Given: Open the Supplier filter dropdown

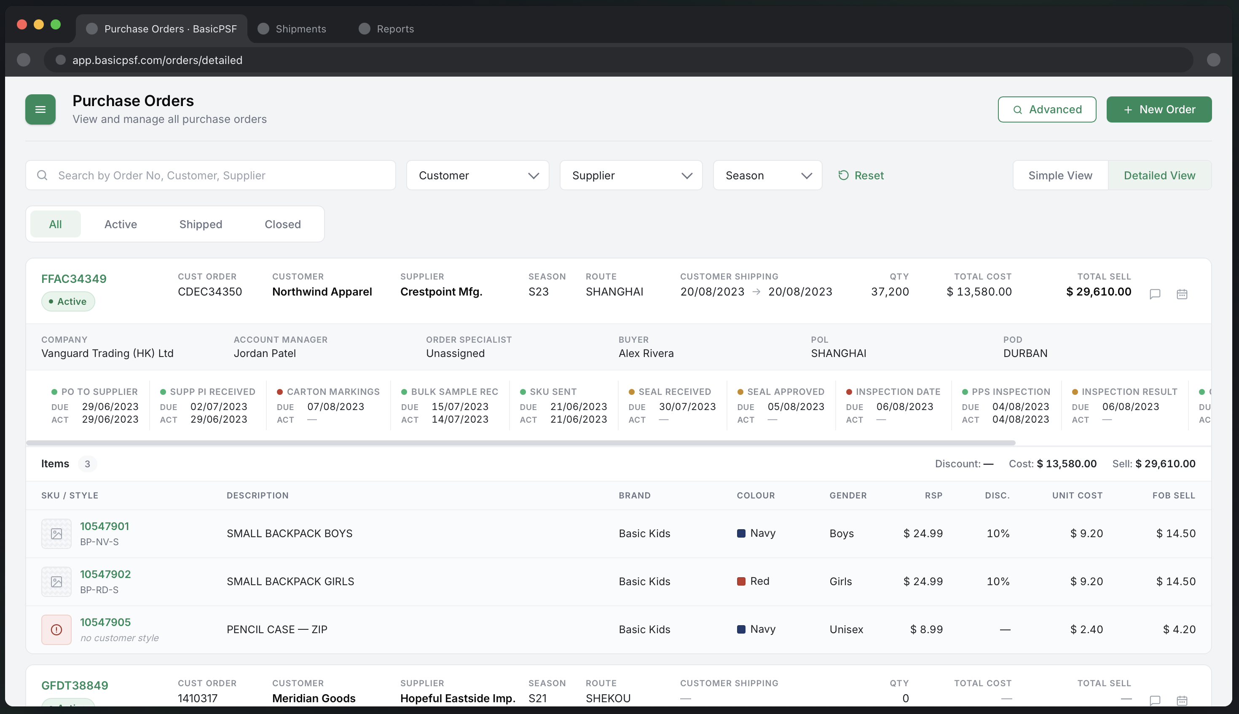Looking at the screenshot, I should [x=631, y=175].
